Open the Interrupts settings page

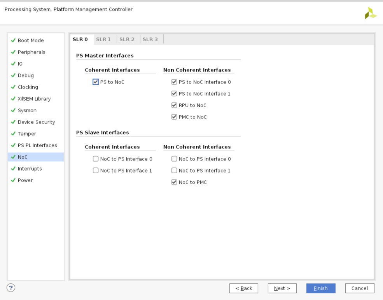pos(30,169)
